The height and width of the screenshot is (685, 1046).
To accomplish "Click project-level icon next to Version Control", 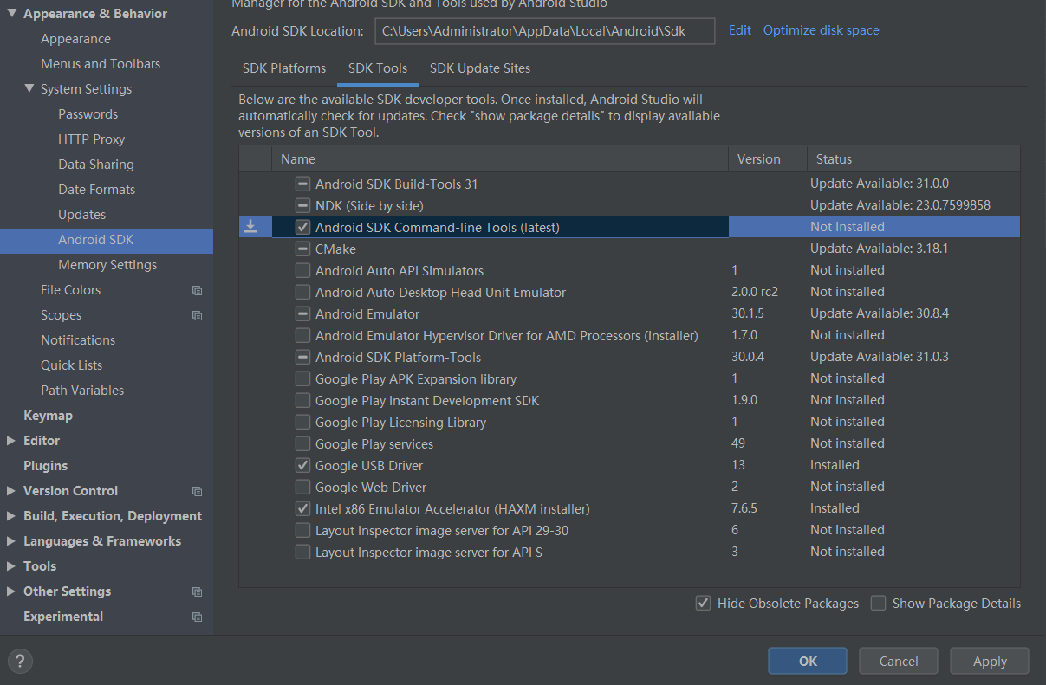I will [197, 491].
